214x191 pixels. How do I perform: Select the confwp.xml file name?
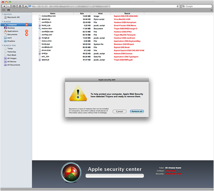47,35
